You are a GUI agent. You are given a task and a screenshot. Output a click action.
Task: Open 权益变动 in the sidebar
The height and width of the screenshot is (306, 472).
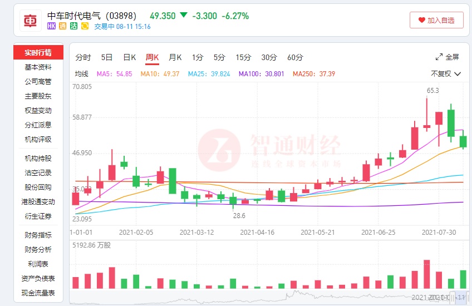[x=38, y=110]
